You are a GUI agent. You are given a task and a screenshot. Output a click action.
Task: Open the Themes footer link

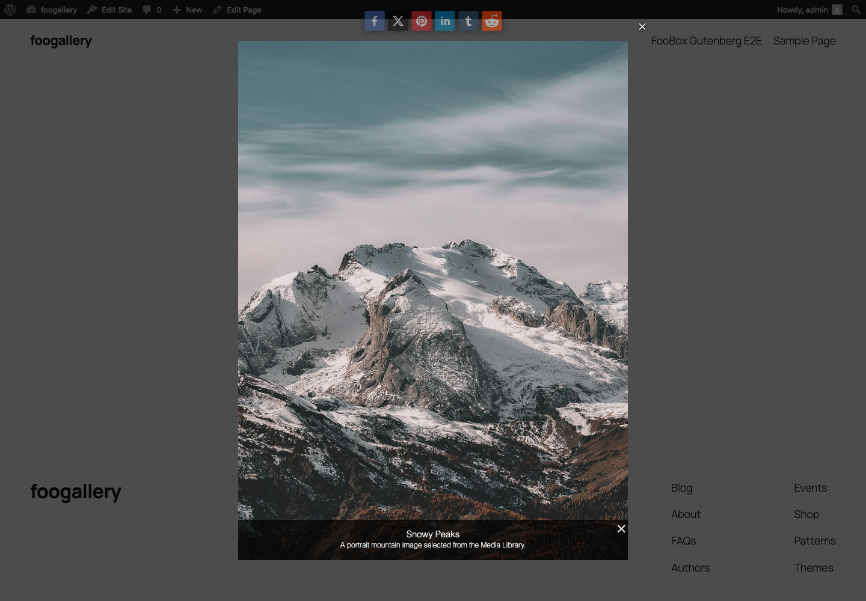(x=814, y=568)
